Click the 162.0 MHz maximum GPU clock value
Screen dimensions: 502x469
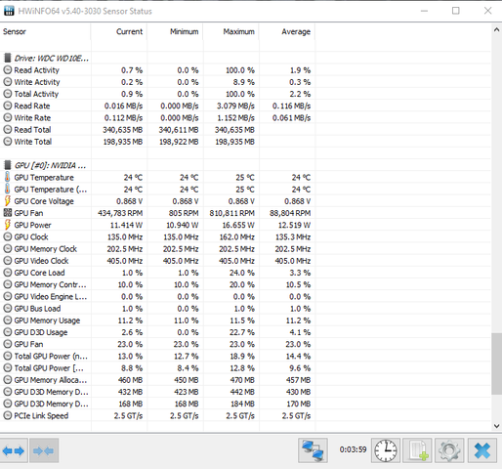[237, 236]
